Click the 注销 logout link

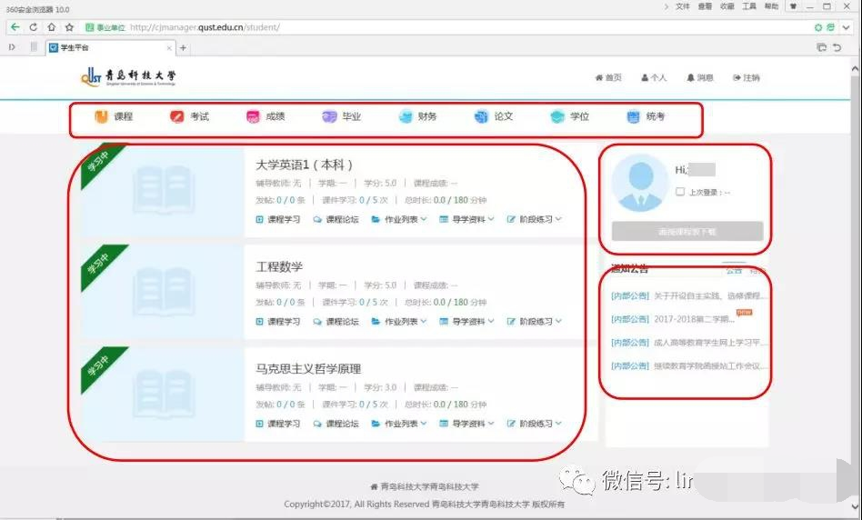pos(746,78)
